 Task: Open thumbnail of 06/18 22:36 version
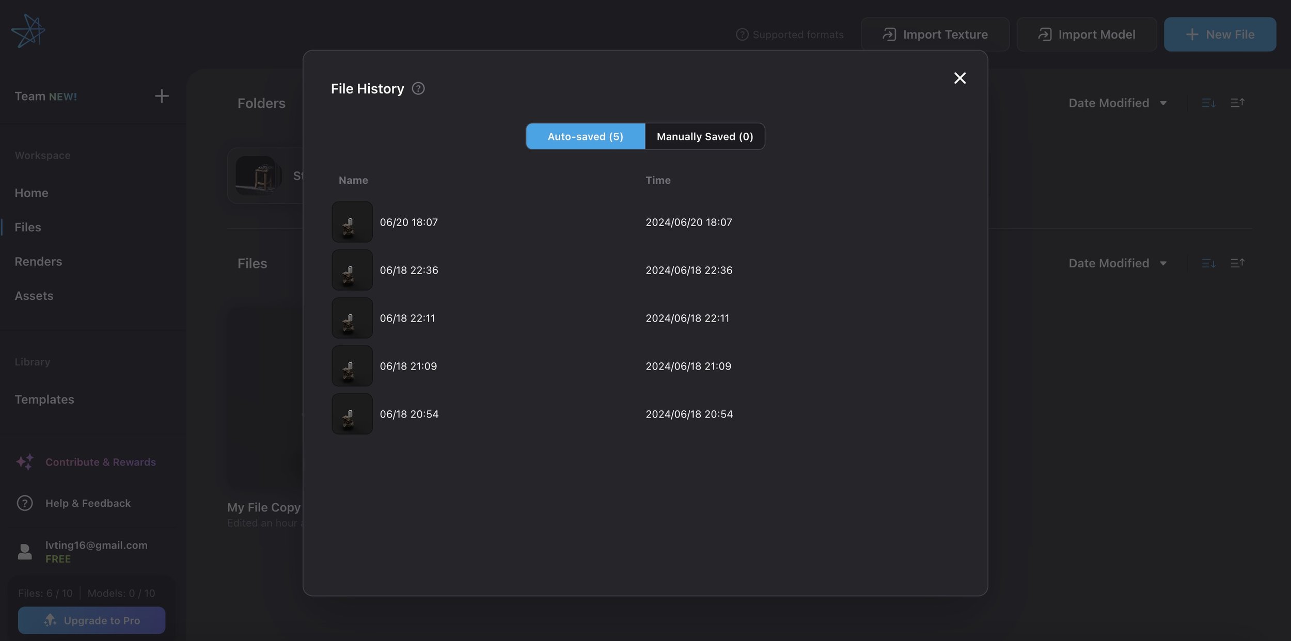click(x=352, y=270)
